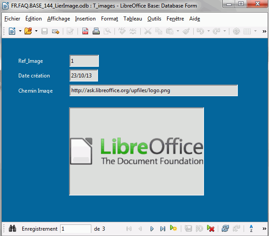This screenshot has width=269, height=236.
Task: Click the Redo icon
Action: pyautogui.click(x=216, y=31)
